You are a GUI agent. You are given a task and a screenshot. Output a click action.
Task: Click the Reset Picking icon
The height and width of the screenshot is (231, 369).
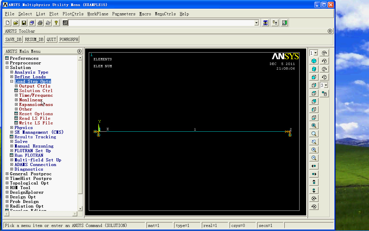275,23
